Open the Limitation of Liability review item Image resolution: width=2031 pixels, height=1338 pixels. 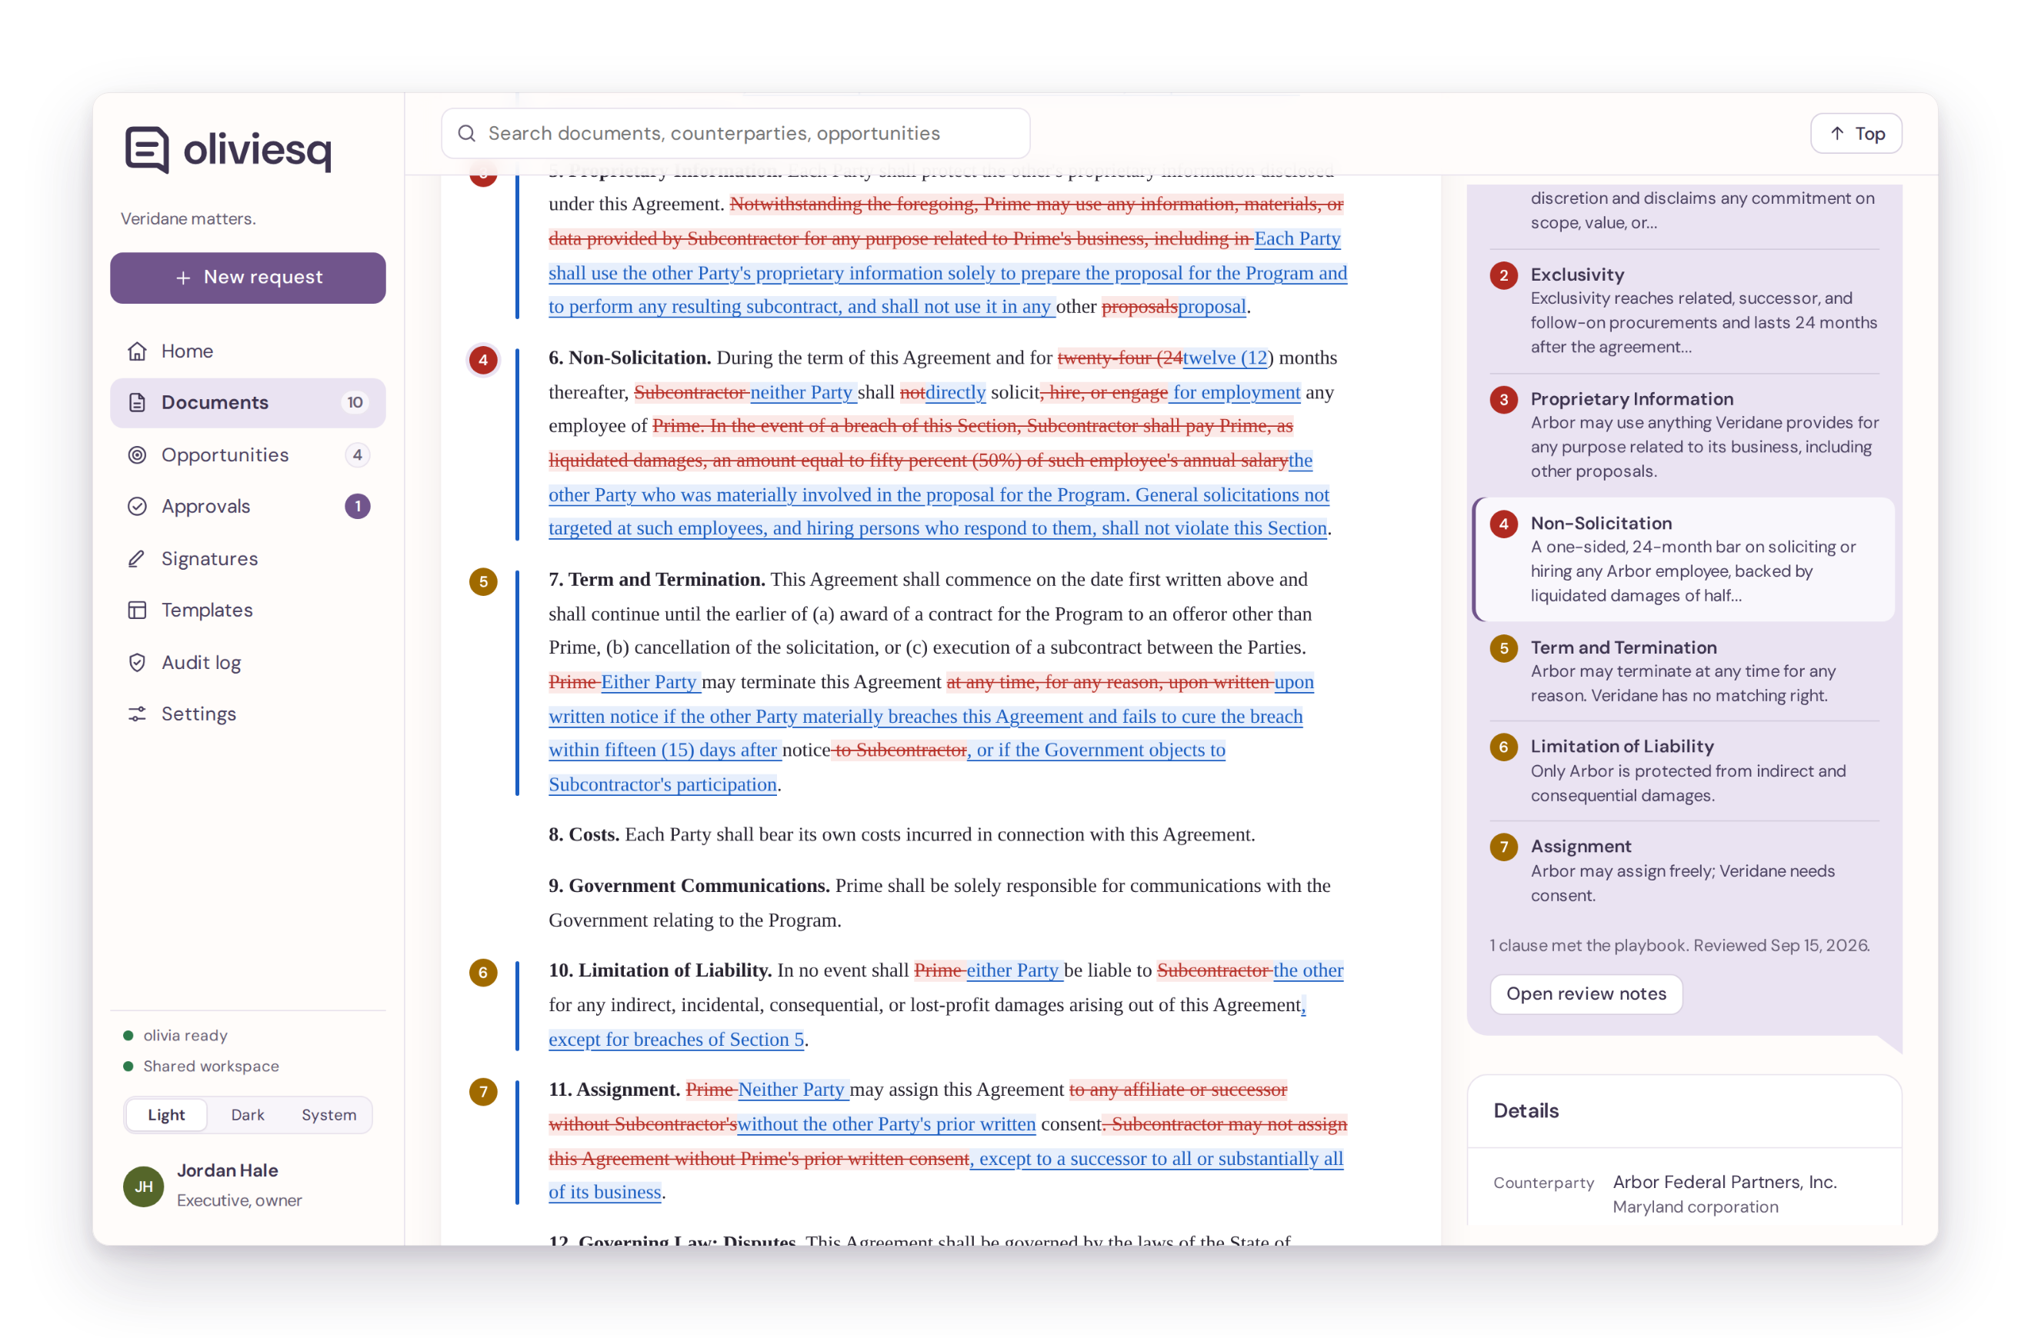1683,771
